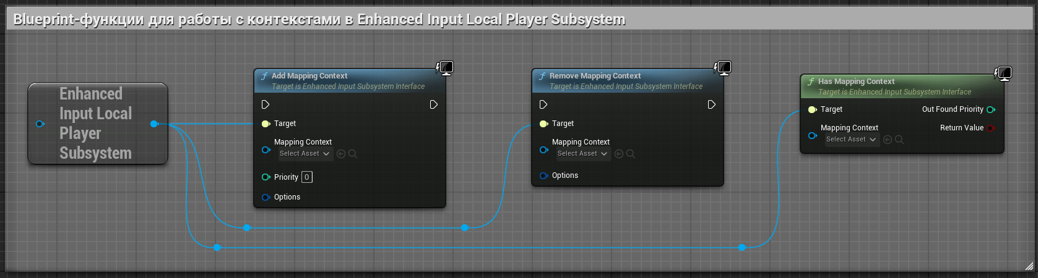Browse to asset magnifier in Remove Mapping Context
Screen dimensions: 1038x278
pyautogui.click(x=631, y=154)
